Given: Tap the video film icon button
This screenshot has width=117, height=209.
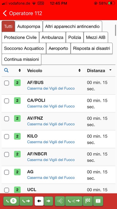Looking at the screenshot, I should pyautogui.click(x=98, y=201).
